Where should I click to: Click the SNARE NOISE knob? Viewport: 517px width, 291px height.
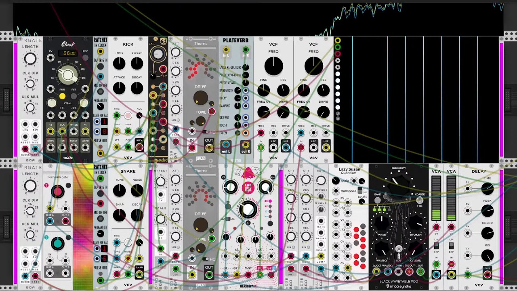[137, 190]
